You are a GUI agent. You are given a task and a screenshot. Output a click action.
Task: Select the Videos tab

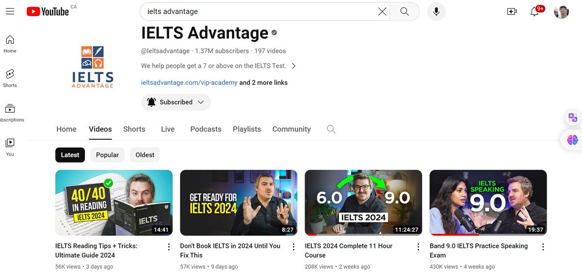tap(100, 129)
